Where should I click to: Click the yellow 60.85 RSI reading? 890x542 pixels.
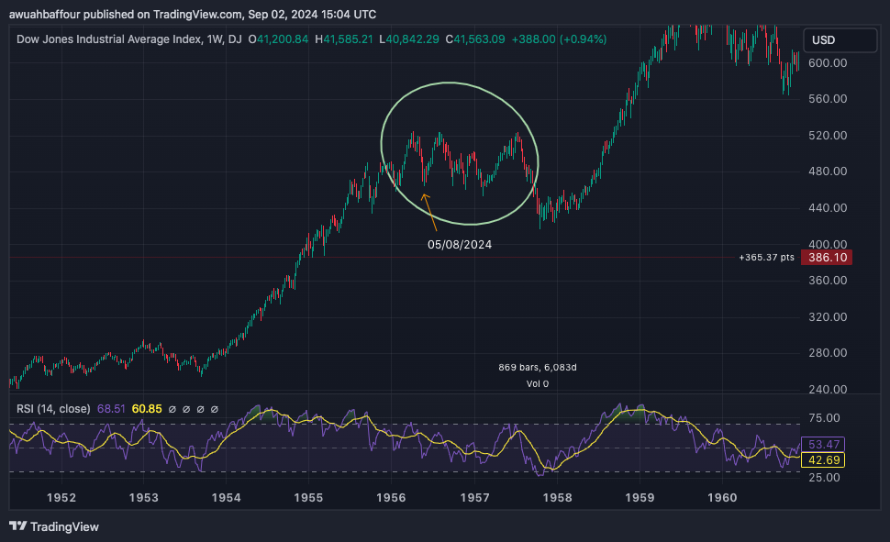147,409
